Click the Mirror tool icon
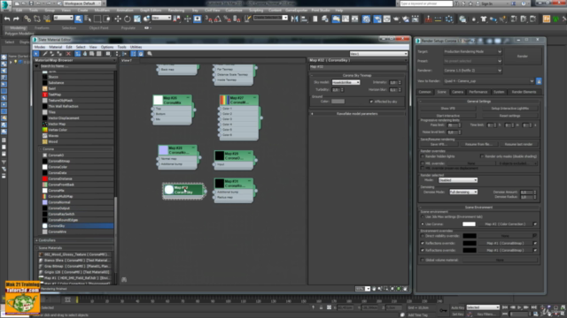Viewport: 567px width, 318px height. [x=294, y=19]
